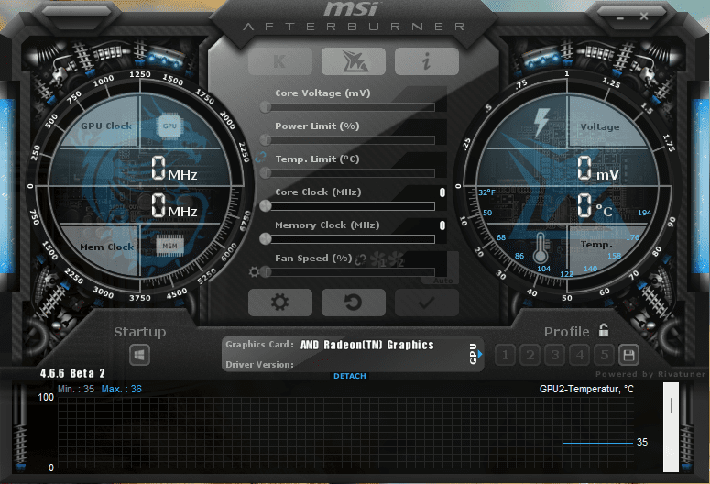The height and width of the screenshot is (484, 710).
Task: Toggle the profile lock padlock icon
Action: 604,330
